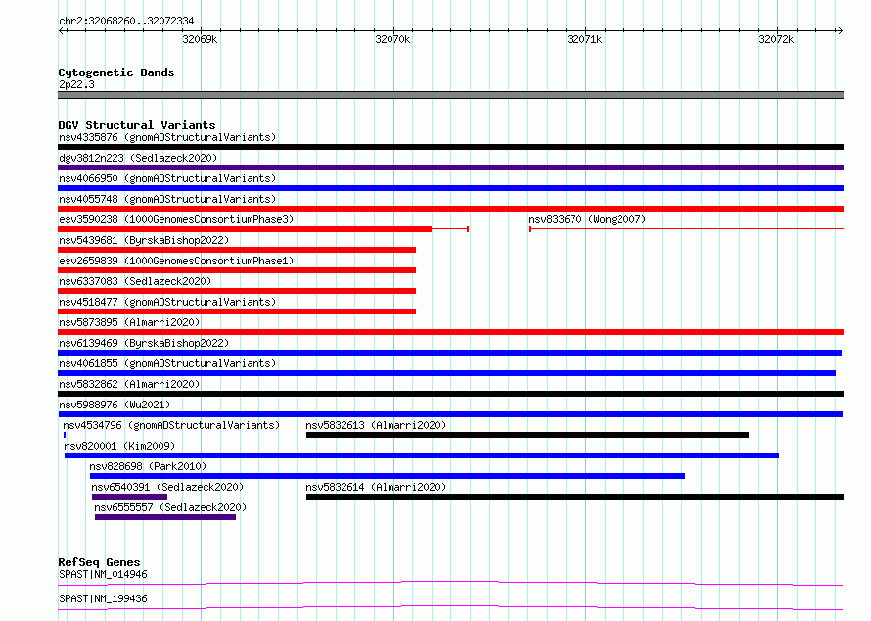
Task: Click the black bar under nsv5832613
Action: click(527, 435)
